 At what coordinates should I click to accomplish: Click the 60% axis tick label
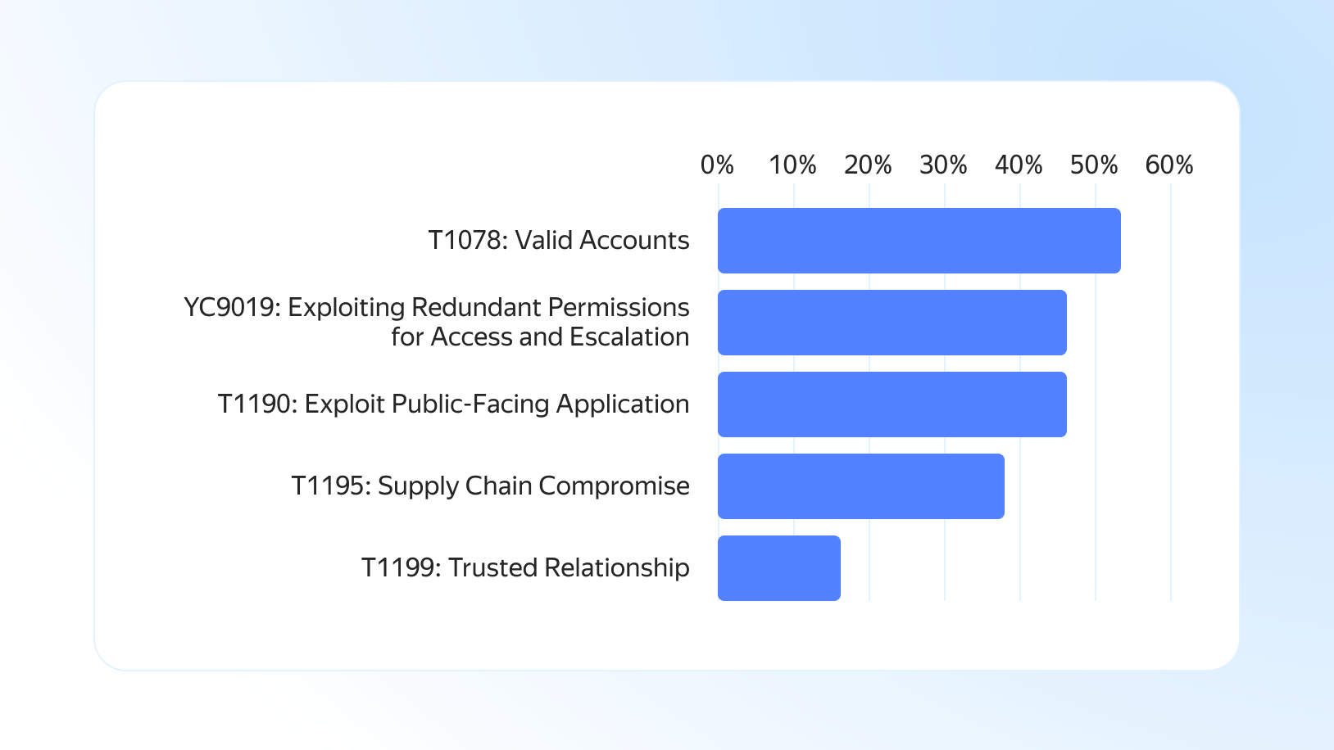click(1169, 165)
